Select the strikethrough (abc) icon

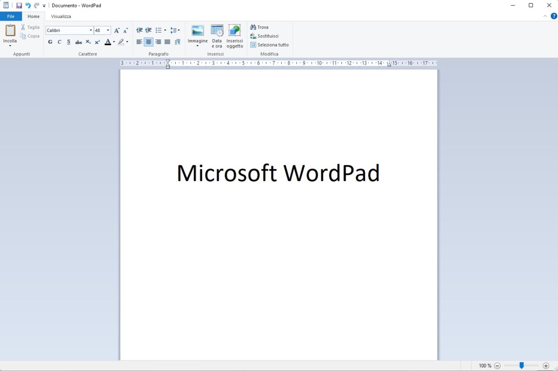78,42
